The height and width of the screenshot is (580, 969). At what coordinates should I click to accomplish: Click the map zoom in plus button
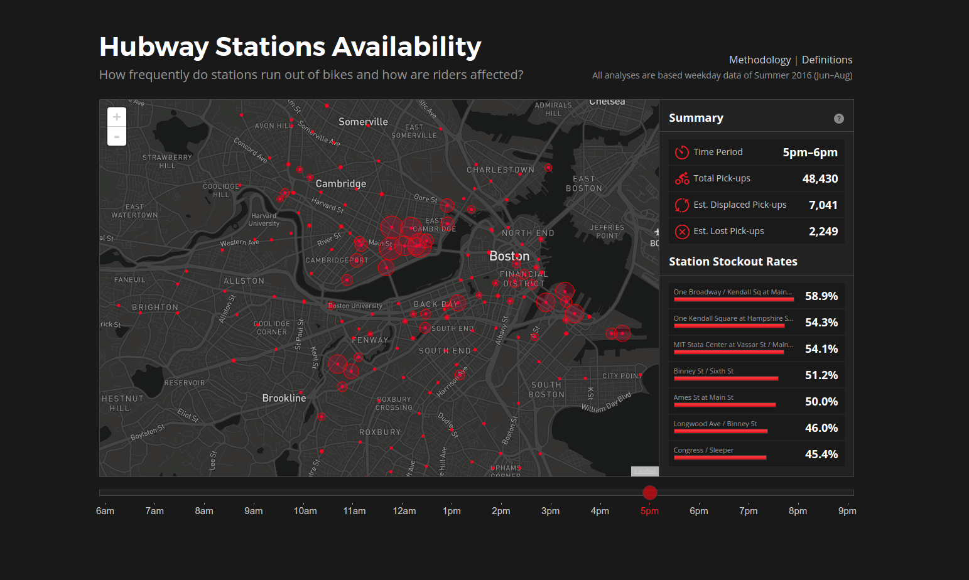pyautogui.click(x=117, y=117)
